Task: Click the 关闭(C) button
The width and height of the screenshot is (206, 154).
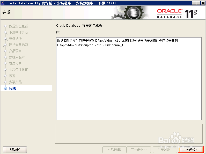Action: 191,150
